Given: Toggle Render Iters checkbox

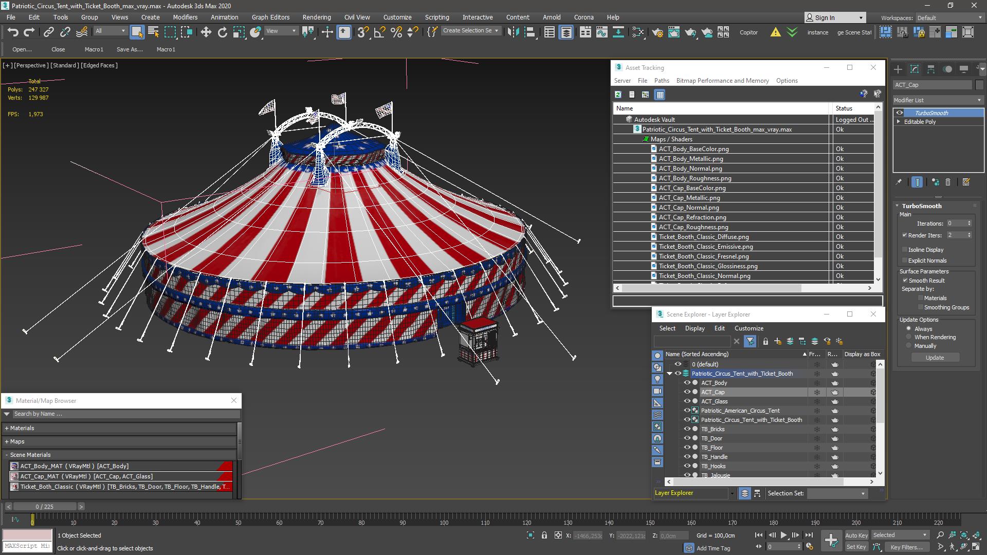Looking at the screenshot, I should [x=905, y=235].
